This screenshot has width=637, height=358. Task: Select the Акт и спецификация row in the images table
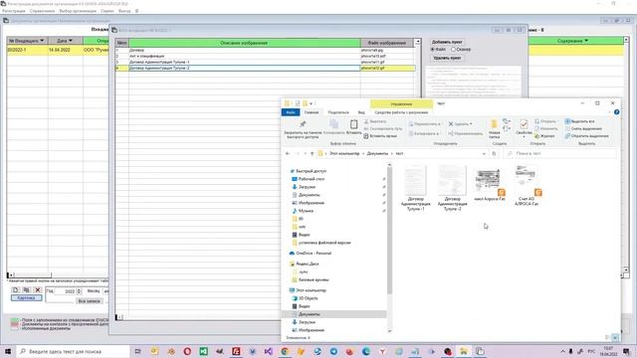pos(265,56)
